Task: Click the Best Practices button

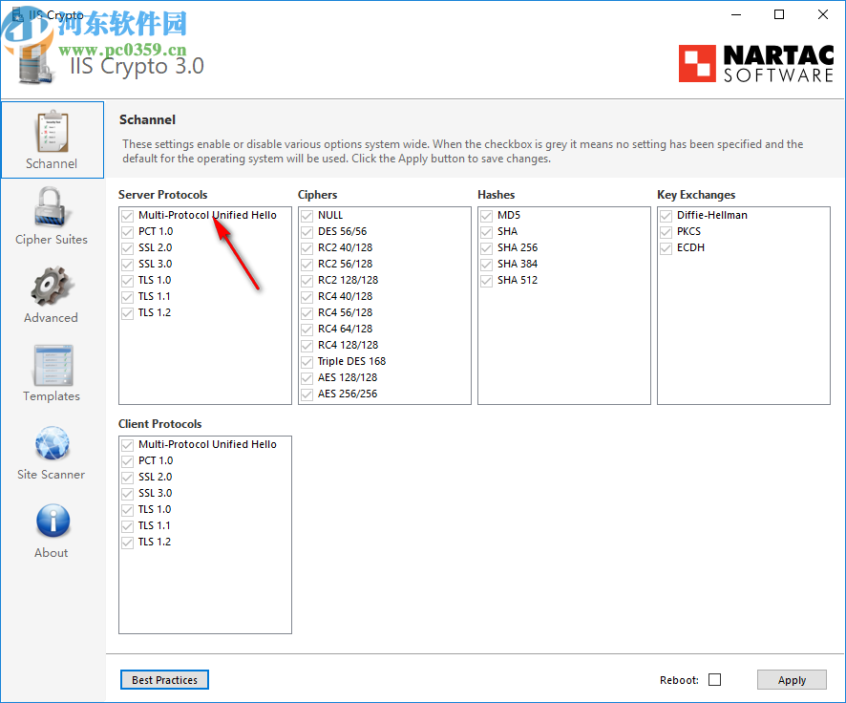Action: click(164, 680)
